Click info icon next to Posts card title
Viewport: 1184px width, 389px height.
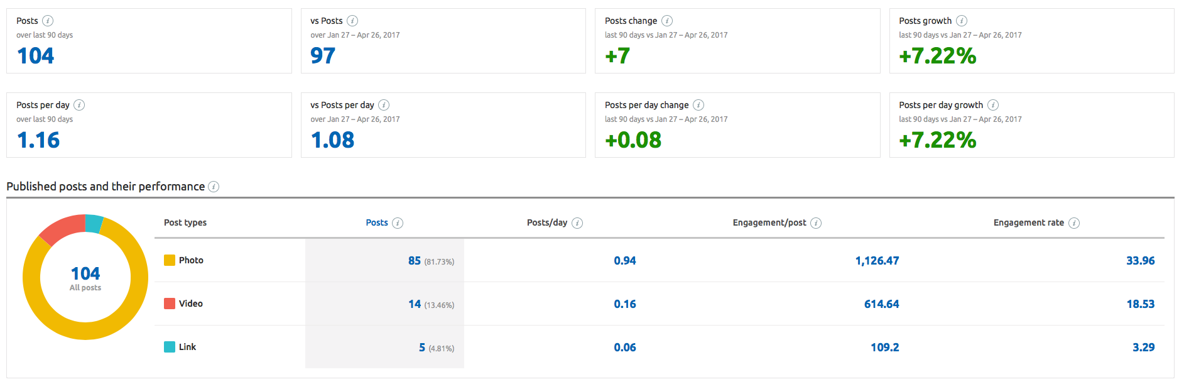point(48,21)
